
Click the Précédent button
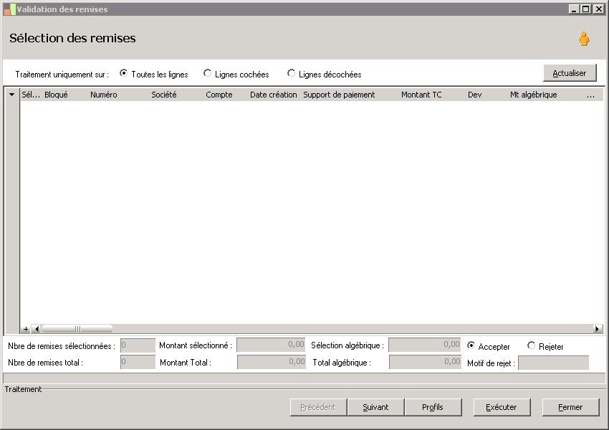click(x=318, y=407)
